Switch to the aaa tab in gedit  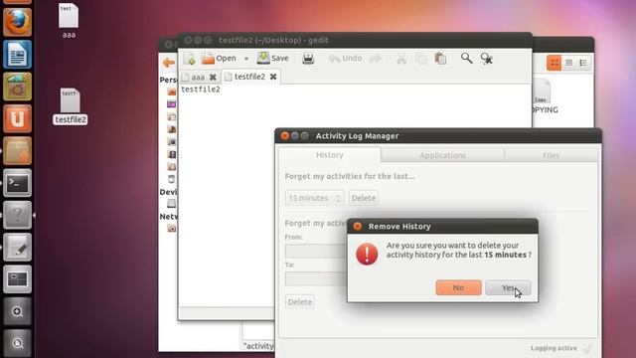(x=198, y=77)
